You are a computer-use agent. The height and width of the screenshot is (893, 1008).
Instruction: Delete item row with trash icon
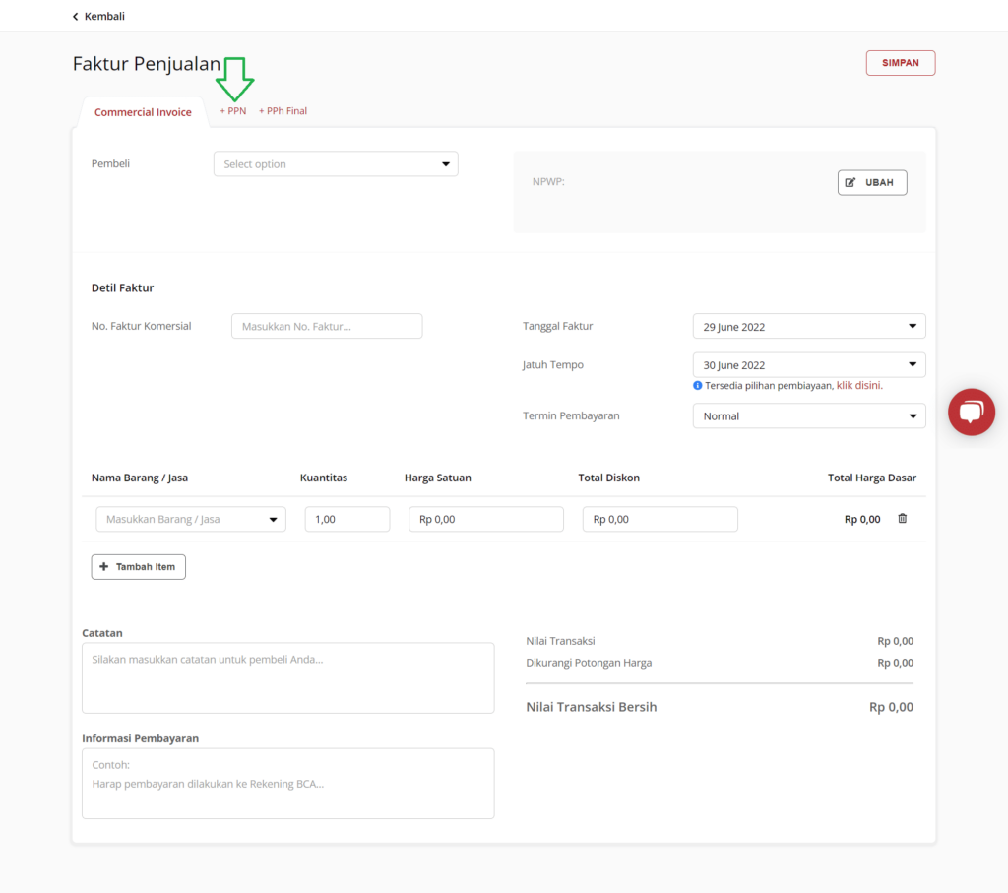(x=902, y=518)
